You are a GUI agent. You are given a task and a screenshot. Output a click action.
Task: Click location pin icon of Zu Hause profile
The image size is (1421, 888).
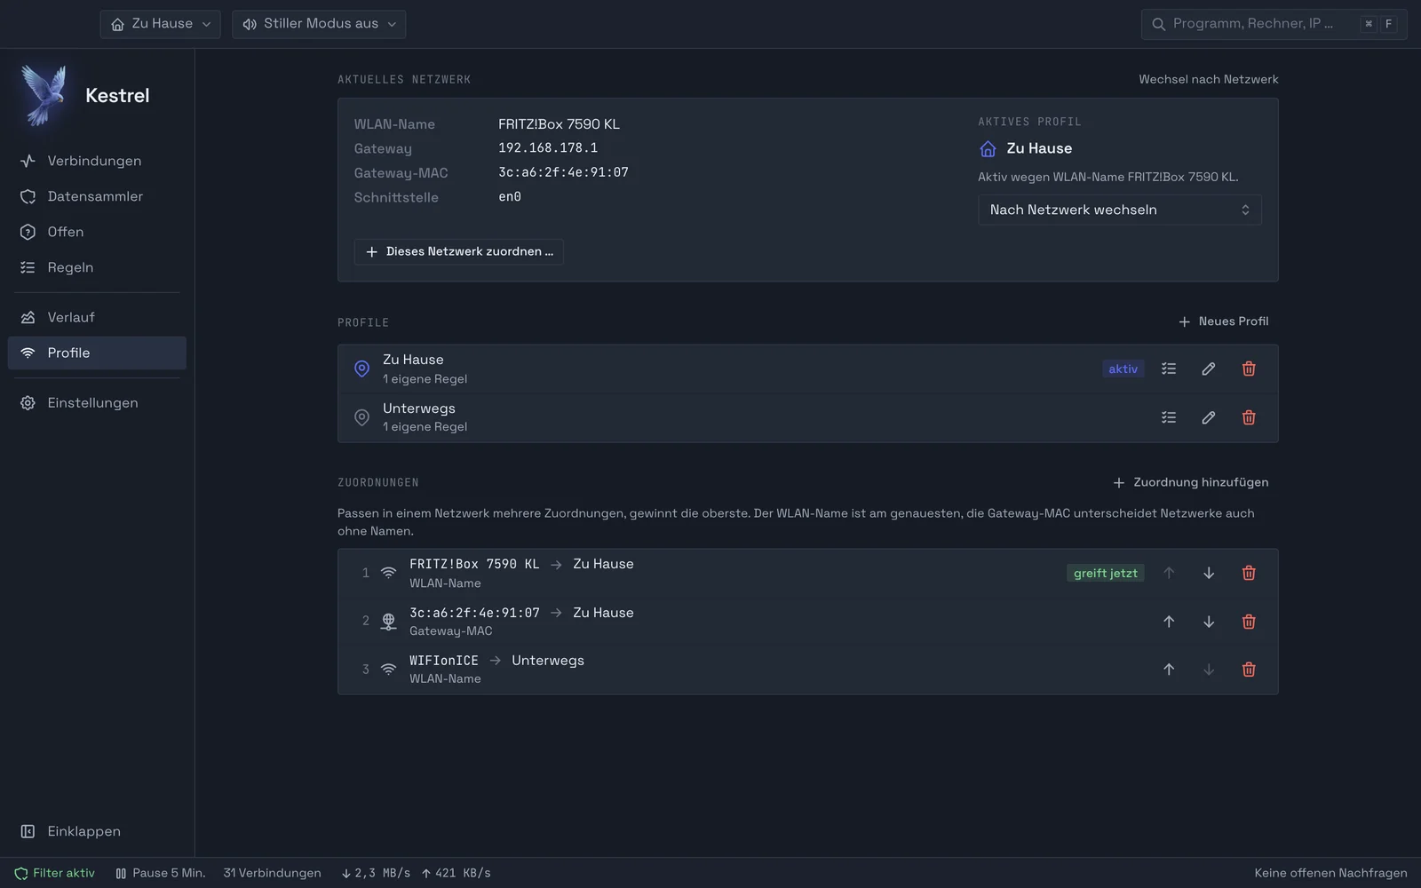point(361,369)
